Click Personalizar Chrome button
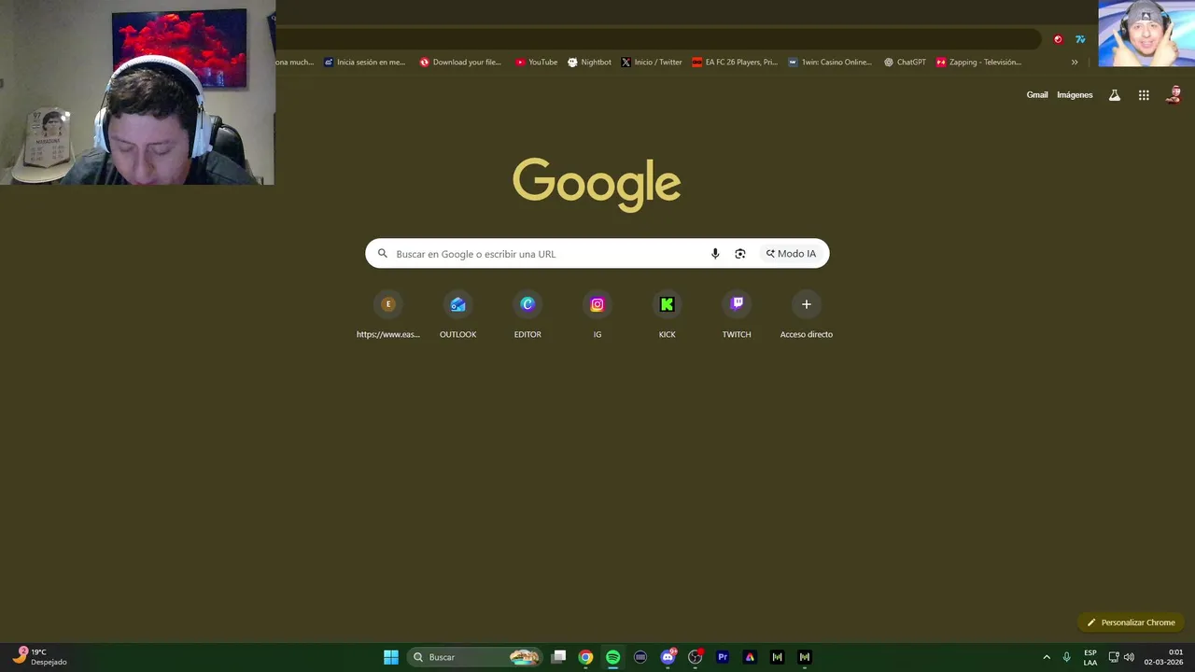 pyautogui.click(x=1131, y=623)
